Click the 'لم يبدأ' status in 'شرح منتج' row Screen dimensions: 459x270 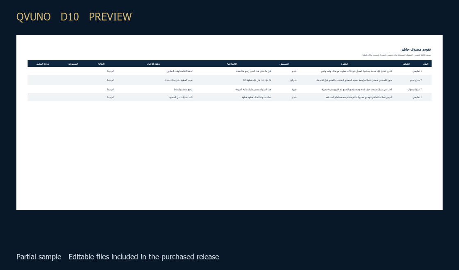[110, 80]
